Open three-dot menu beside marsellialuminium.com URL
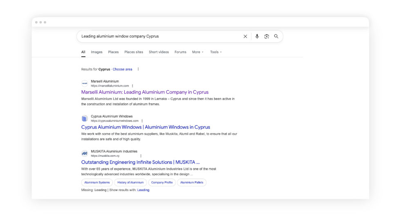This screenshot has width=401, height=216. 132,86
